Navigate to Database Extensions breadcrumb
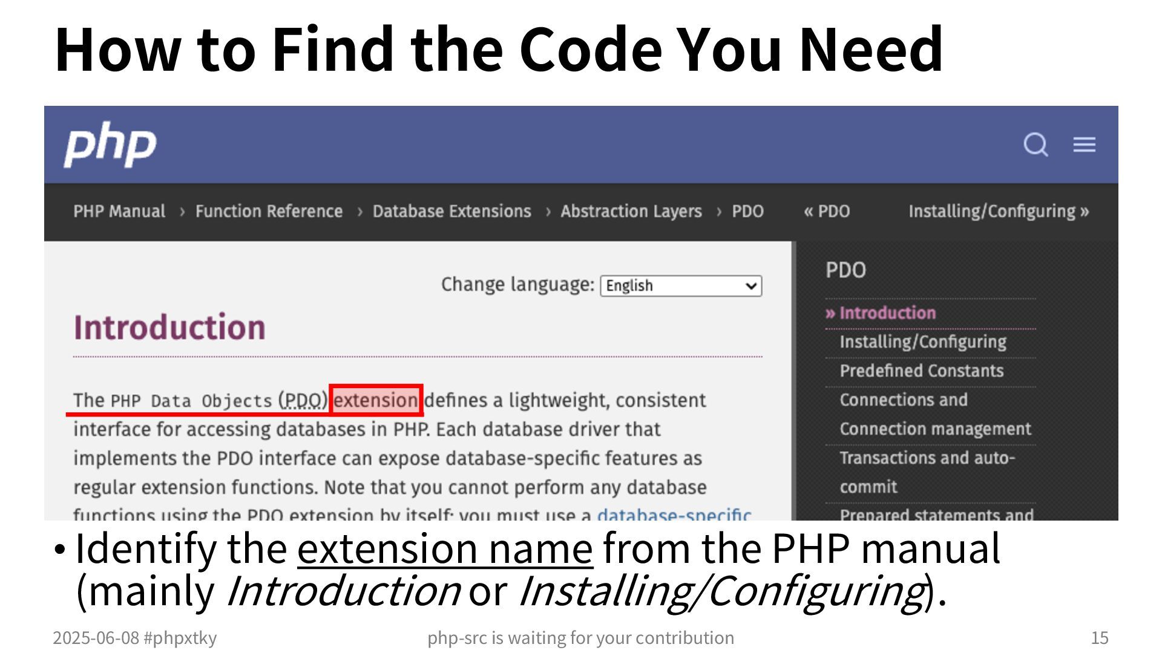This screenshot has height=653, width=1162. point(451,211)
